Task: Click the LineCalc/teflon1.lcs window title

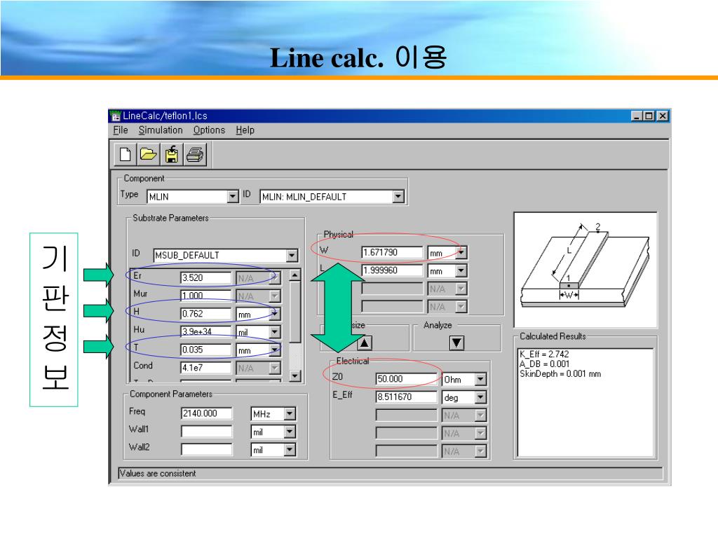Action: (x=165, y=116)
